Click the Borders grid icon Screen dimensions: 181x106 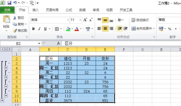[x=57, y=29]
